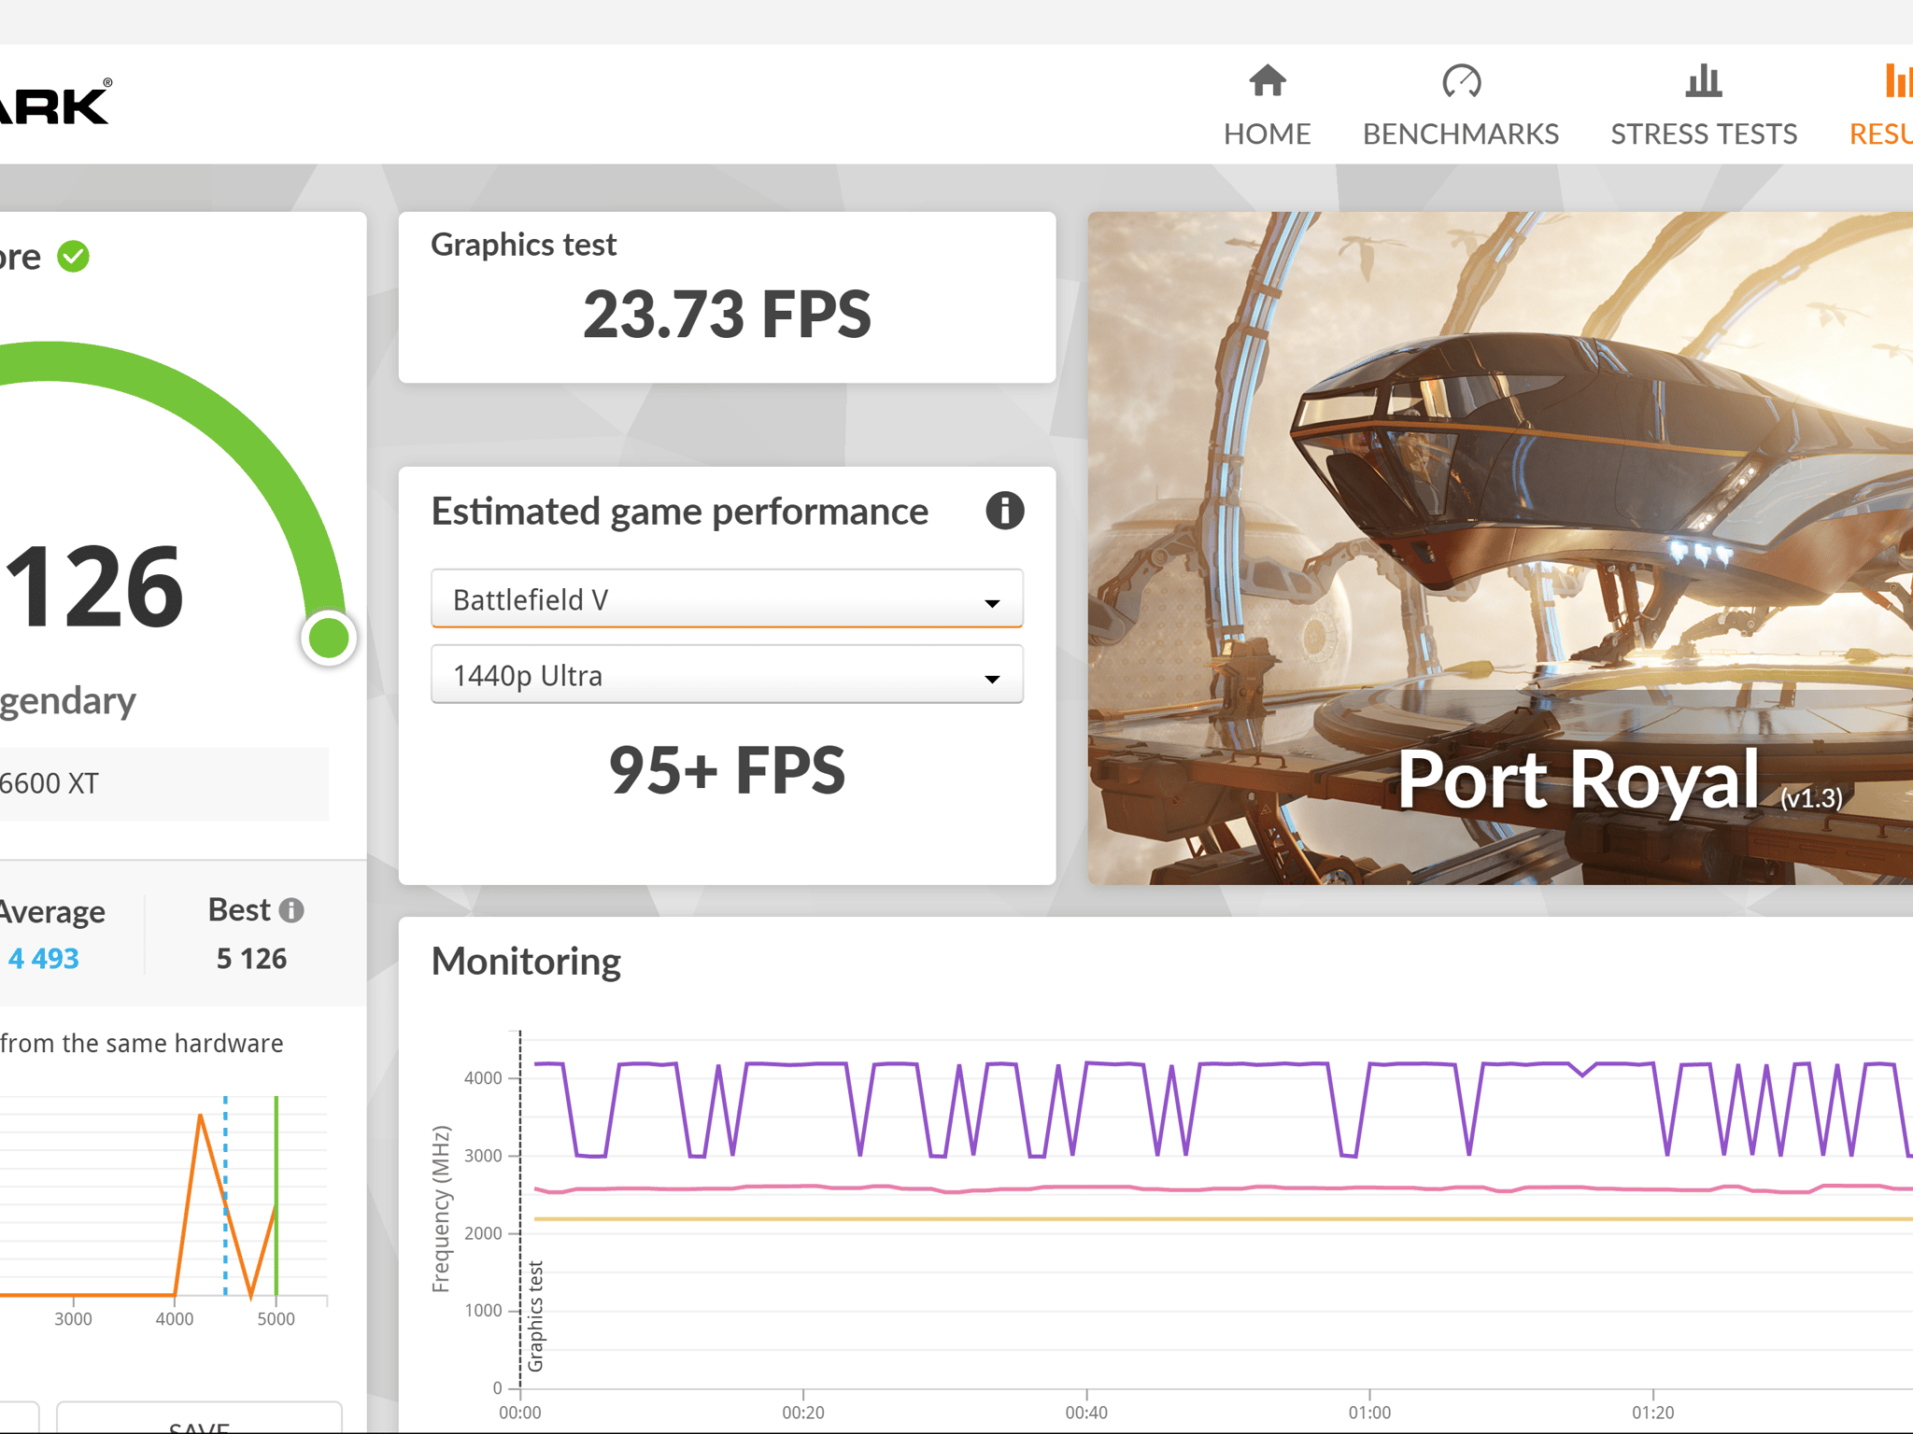Click the Home house icon
Image resolution: width=1913 pixels, height=1434 pixels.
pos(1267,80)
